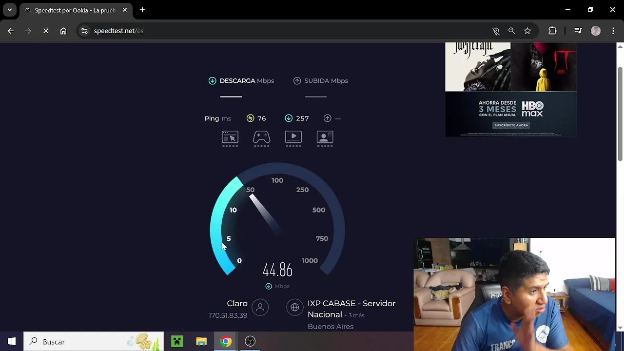Screen dimensions: 624x351
Task: Go to the browser home page
Action: [x=63, y=31]
